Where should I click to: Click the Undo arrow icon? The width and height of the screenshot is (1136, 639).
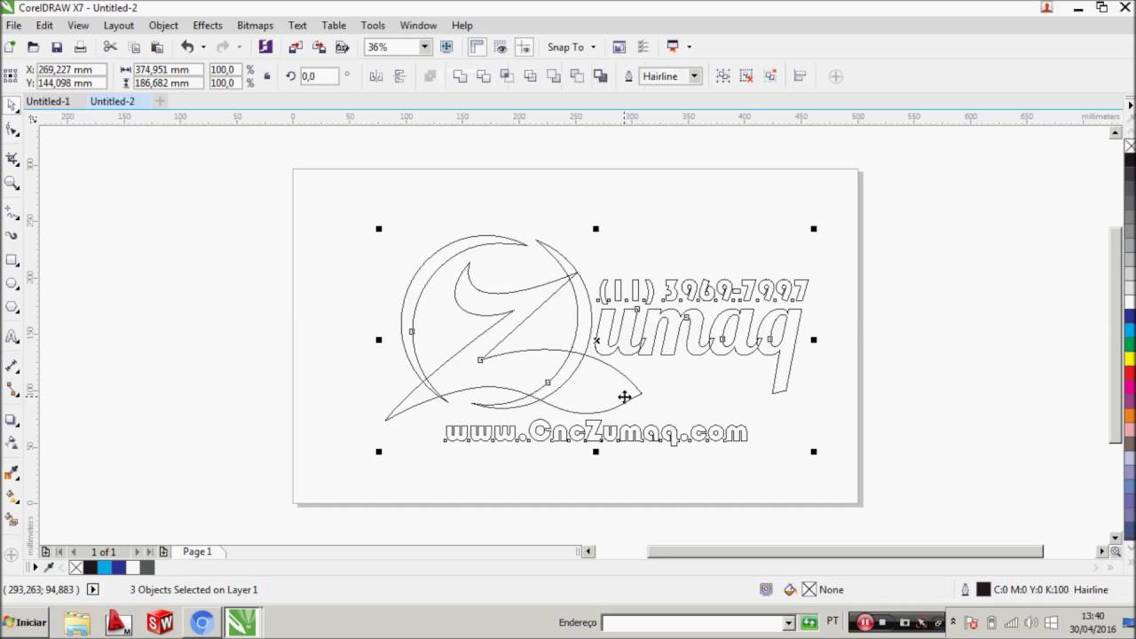tap(186, 47)
